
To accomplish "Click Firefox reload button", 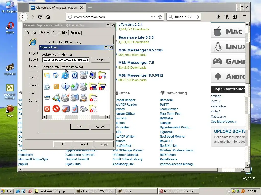I will 40,17.
